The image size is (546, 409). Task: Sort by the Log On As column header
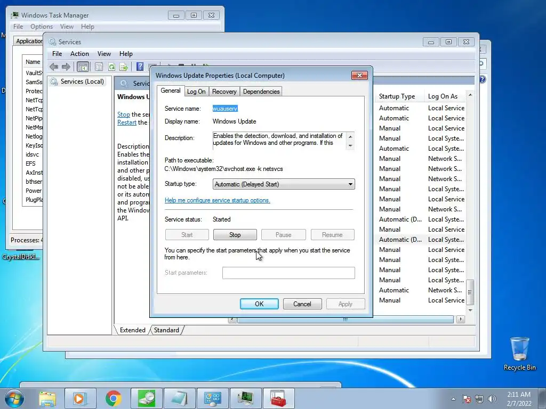pyautogui.click(x=446, y=96)
